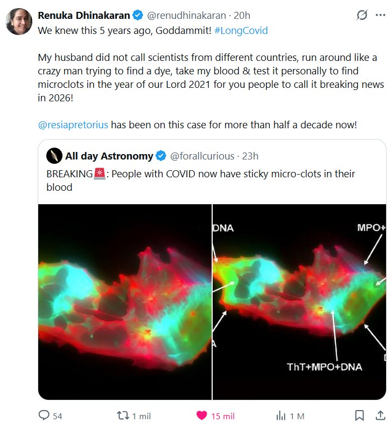Screen dimensions: 392x430
Task: Open Renuka Dhinakaran's profile picture
Action: (x=18, y=22)
